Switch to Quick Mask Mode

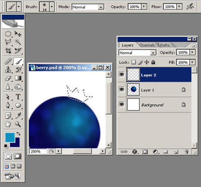(18, 156)
